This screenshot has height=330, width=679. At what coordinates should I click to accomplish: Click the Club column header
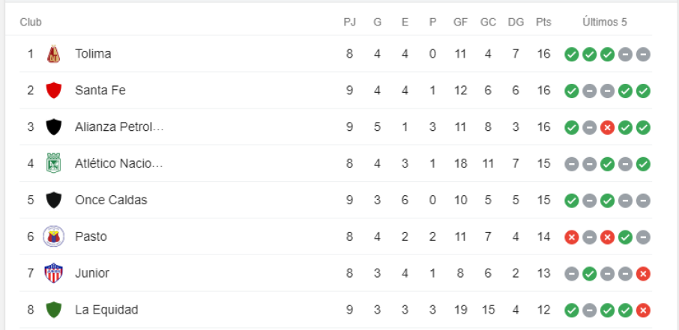click(x=31, y=22)
